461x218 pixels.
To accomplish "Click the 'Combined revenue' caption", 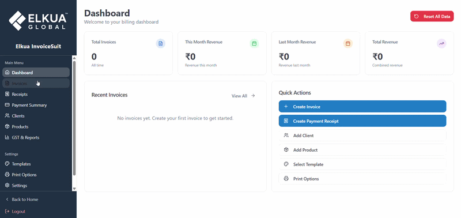I will 387,65.
